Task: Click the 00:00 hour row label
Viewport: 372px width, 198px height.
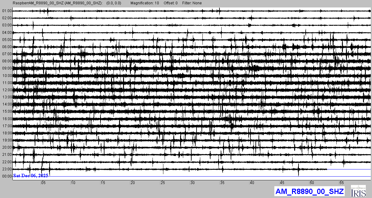Action: click(x=7, y=176)
